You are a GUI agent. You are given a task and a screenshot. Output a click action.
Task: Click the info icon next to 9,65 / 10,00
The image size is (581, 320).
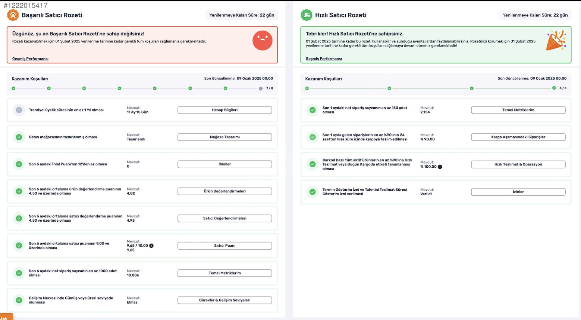151,245
